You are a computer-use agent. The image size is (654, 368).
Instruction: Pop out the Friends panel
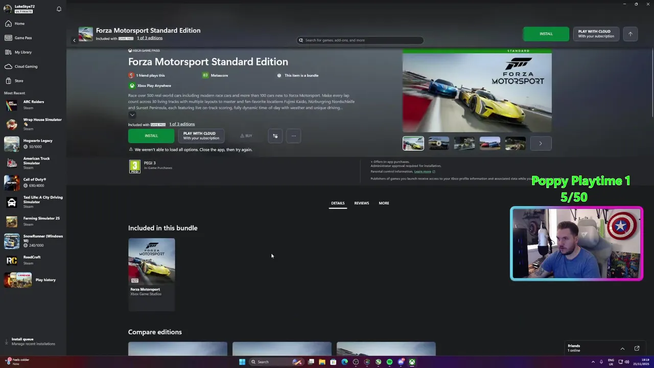click(637, 349)
